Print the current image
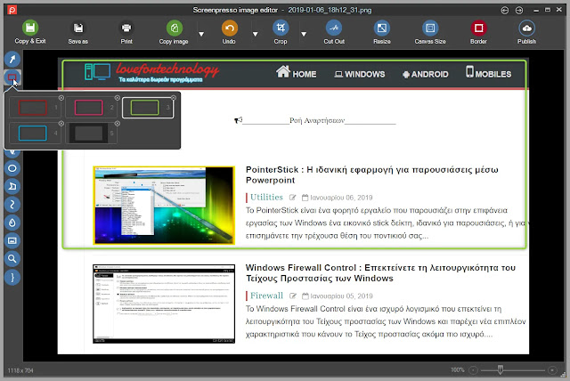Viewport: 570px width, 381px height. point(126,33)
